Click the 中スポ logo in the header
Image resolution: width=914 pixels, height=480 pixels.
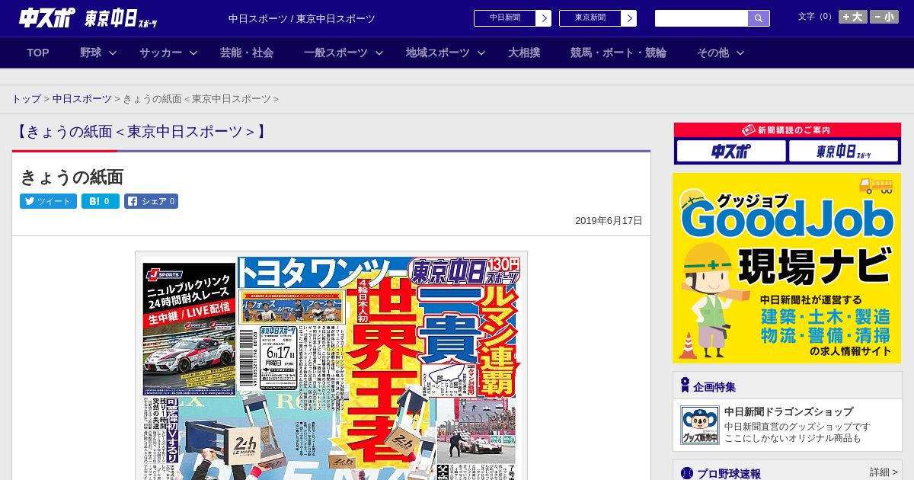[46, 18]
